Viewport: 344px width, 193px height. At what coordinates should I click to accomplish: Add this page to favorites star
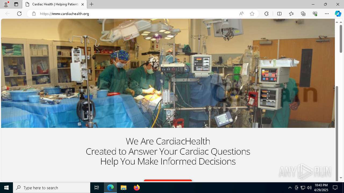(x=252, y=14)
